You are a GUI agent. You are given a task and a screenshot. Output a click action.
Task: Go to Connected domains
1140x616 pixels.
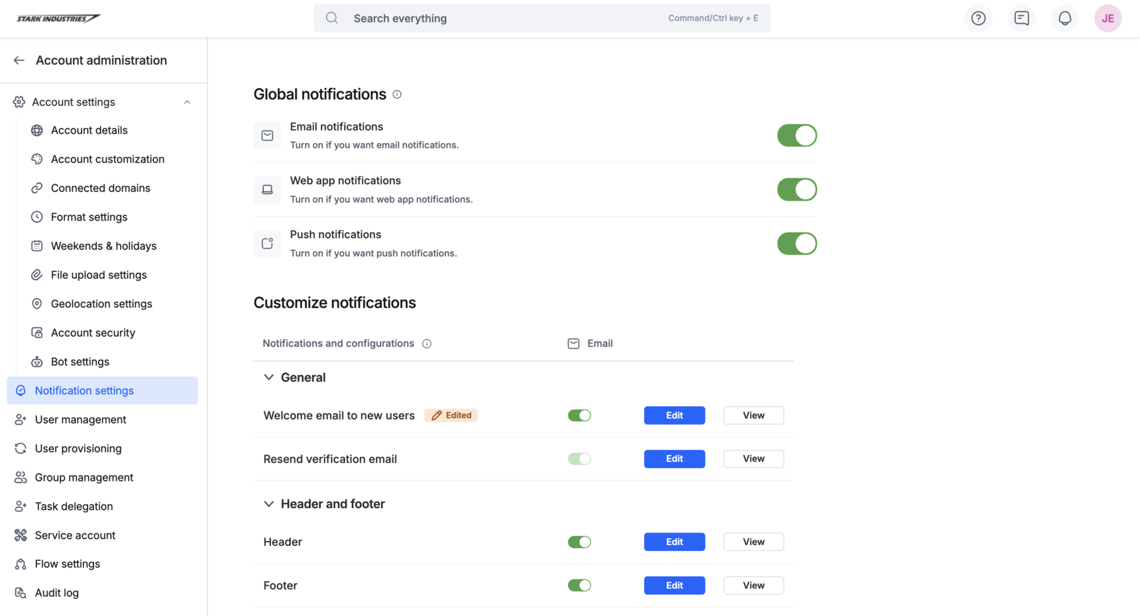point(100,188)
